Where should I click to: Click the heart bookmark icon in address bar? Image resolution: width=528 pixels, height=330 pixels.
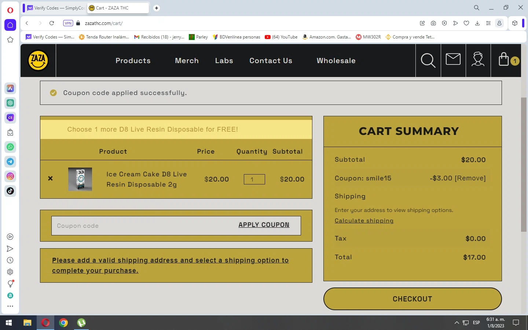click(x=466, y=23)
